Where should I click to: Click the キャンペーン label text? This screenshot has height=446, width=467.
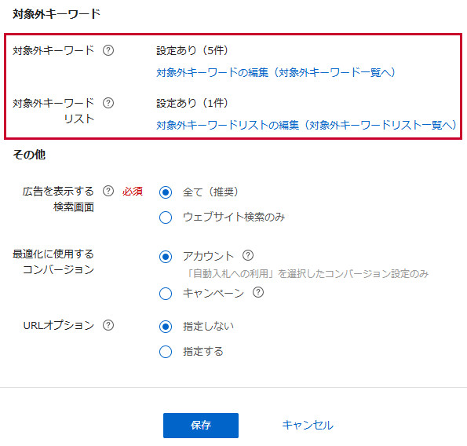click(213, 294)
